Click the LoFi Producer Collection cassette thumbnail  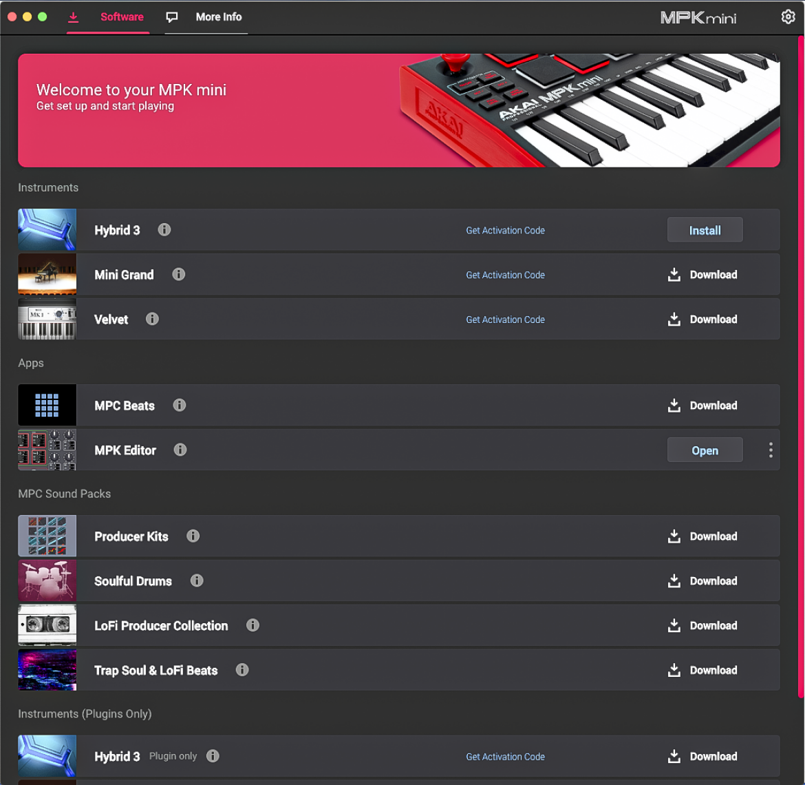pos(47,625)
